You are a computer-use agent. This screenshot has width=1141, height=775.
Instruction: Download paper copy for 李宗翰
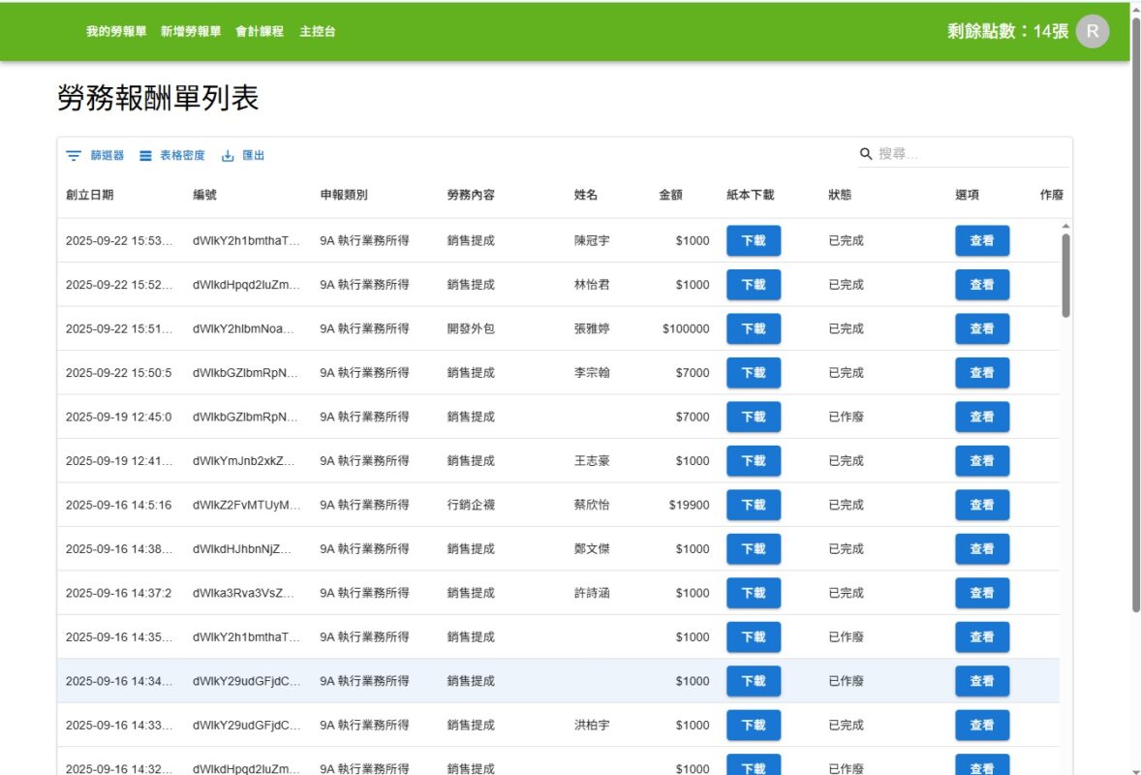point(753,373)
